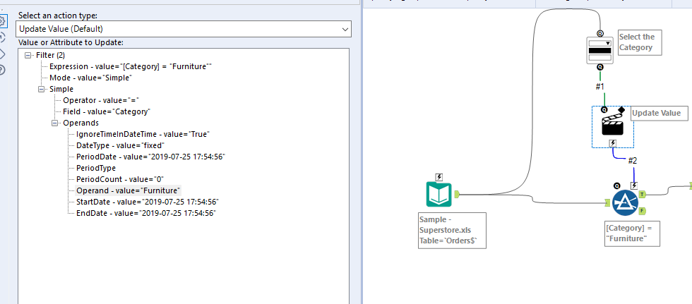This screenshot has width=692, height=304.
Task: Select the "Select the Category" annotation
Action: 640,42
